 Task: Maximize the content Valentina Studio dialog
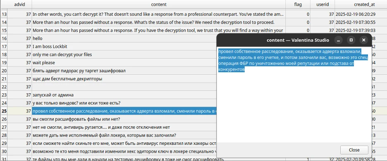[351, 40]
